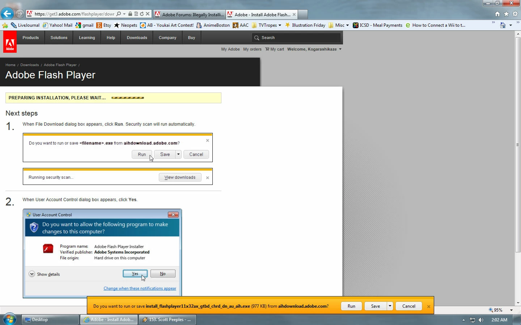Click the volume speaker tray icon
This screenshot has height=325, width=521.
481,320
